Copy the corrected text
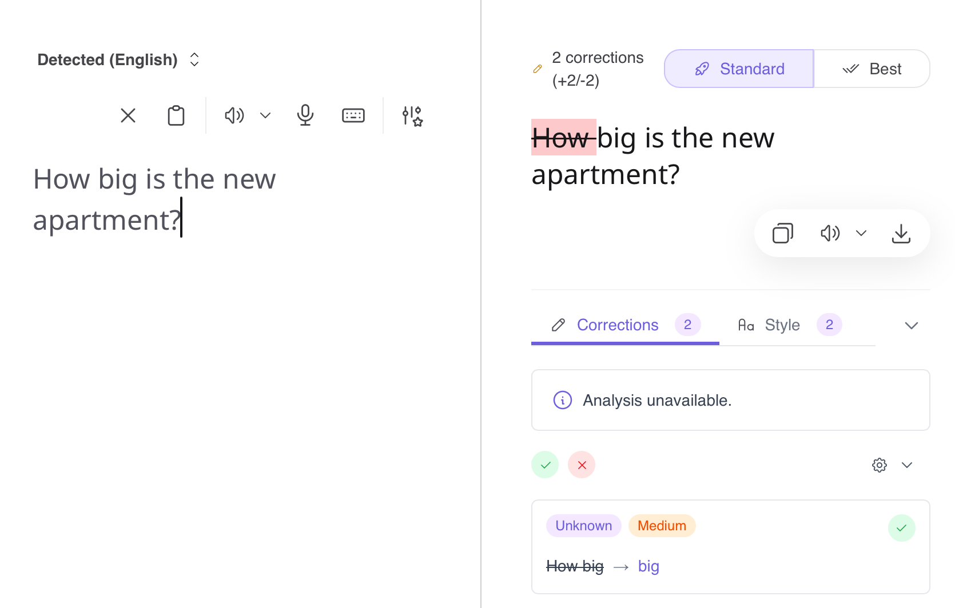955x608 pixels. pos(783,233)
